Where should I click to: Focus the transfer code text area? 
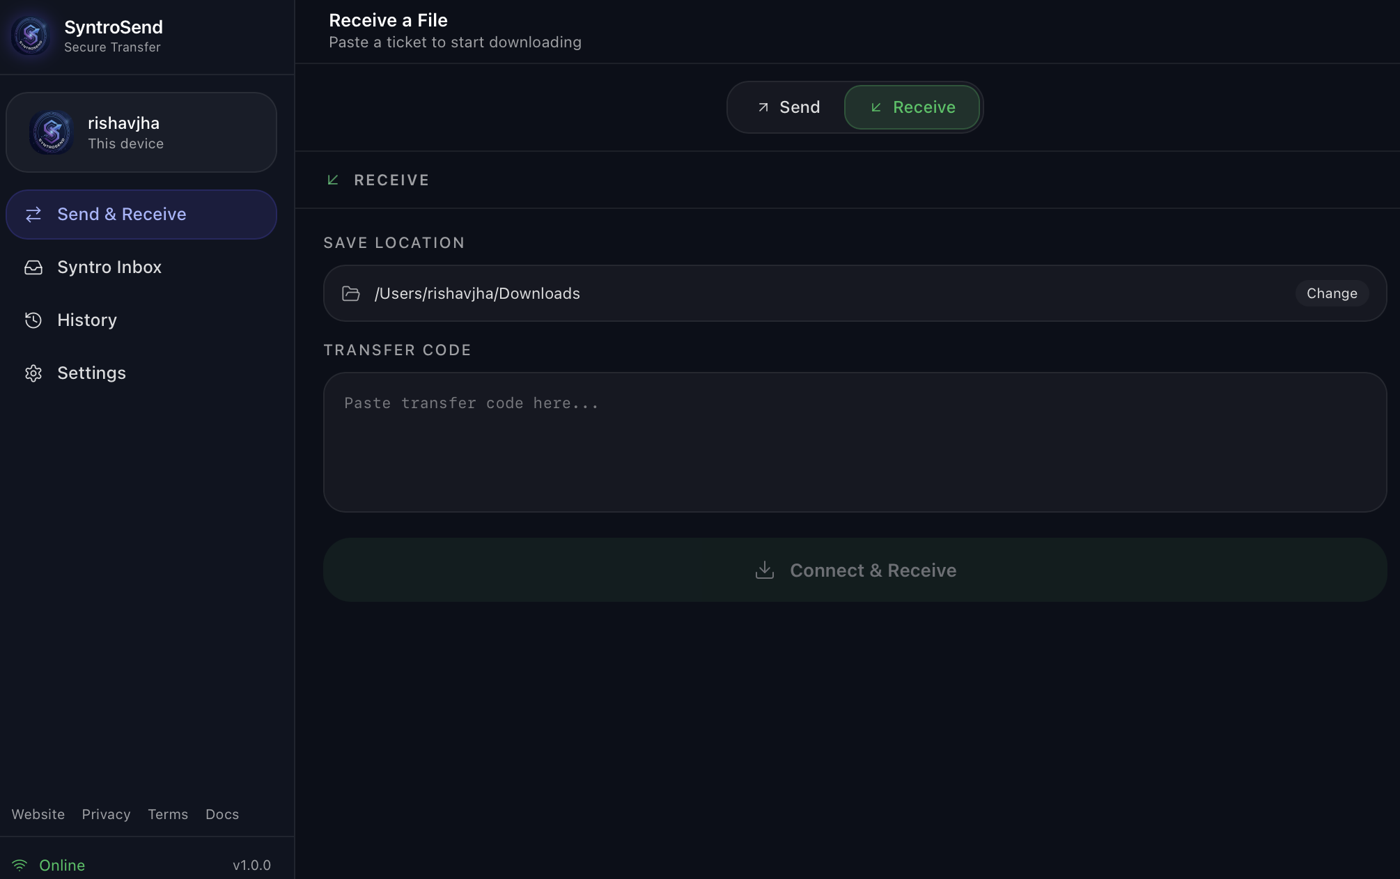coord(855,442)
